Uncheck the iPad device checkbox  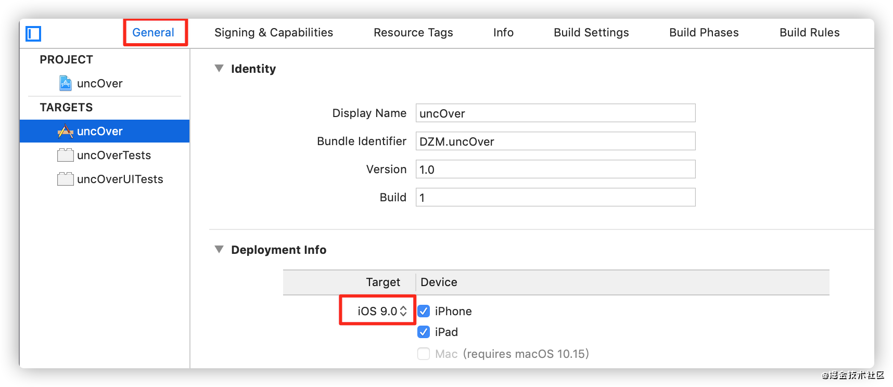(424, 332)
